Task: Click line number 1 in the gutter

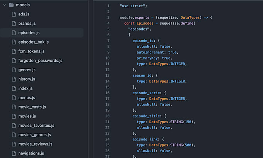Action: click(x=108, y=6)
